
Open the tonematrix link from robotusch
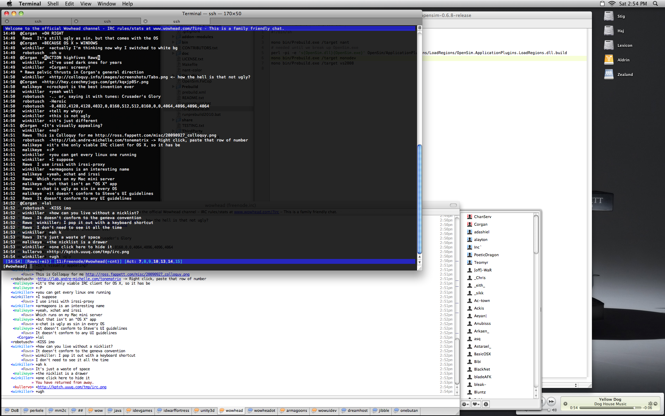click(x=79, y=279)
